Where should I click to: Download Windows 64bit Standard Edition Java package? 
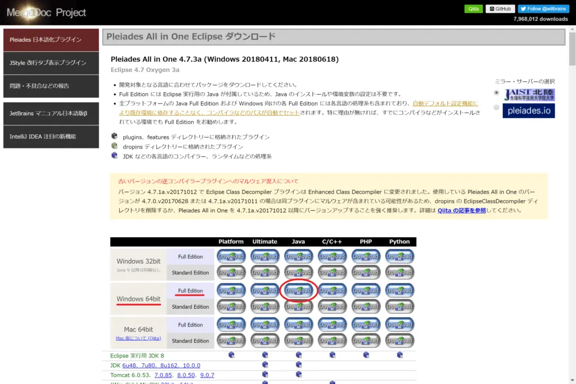pos(298,306)
